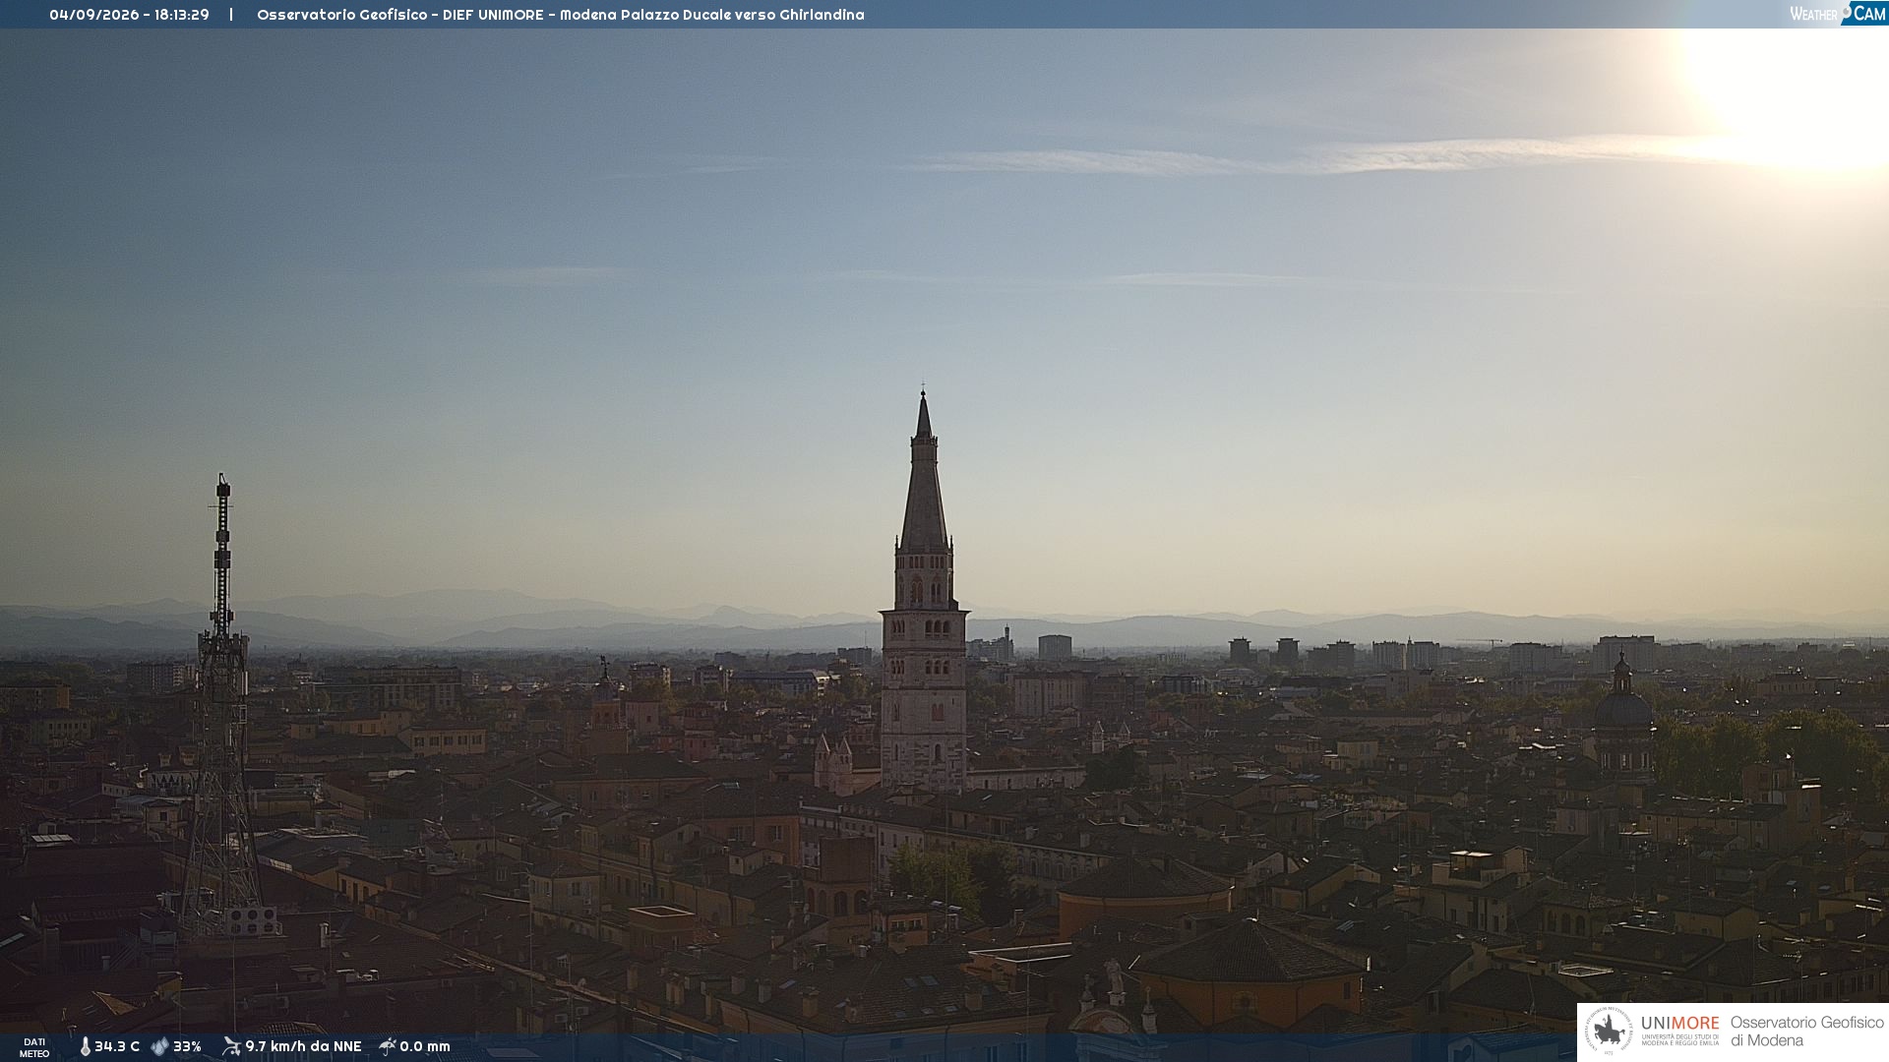The width and height of the screenshot is (1889, 1062).
Task: Open the DATI METEO label
Action: (34, 1047)
